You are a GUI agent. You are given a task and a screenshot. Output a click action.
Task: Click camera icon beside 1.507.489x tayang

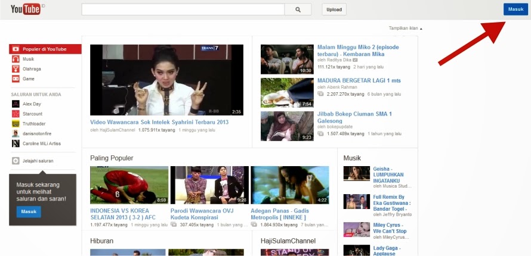[x=320, y=134]
